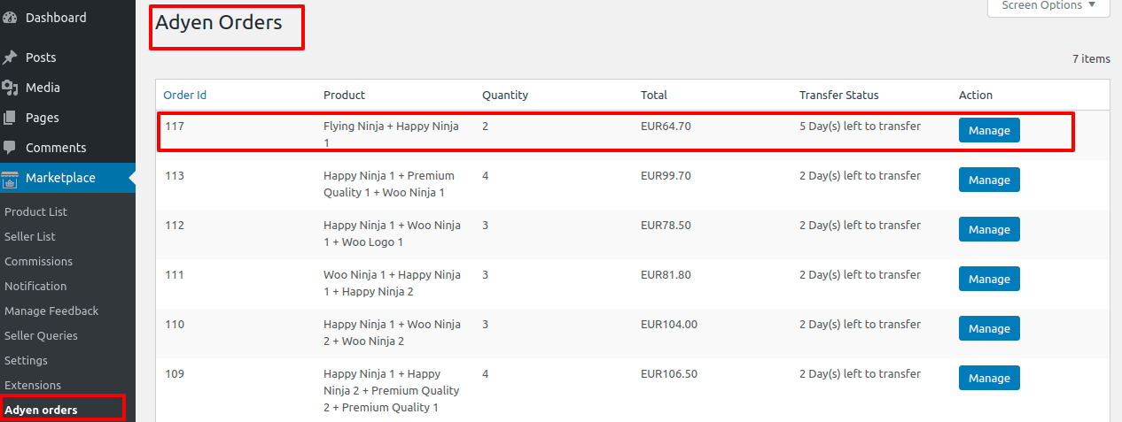Sort table by Order Id column
Screen dimensions: 1122x422
[185, 95]
